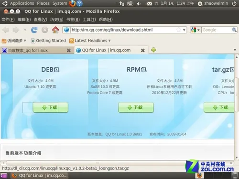Show desktop with bottom-left panel icon
This screenshot has height=179, width=239.
(3, 176)
